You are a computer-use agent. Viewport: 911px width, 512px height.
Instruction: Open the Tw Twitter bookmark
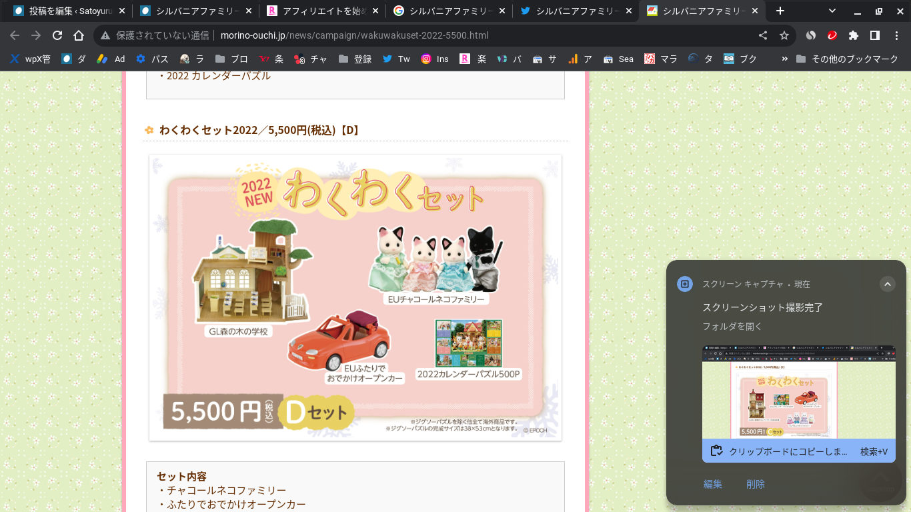(x=396, y=59)
